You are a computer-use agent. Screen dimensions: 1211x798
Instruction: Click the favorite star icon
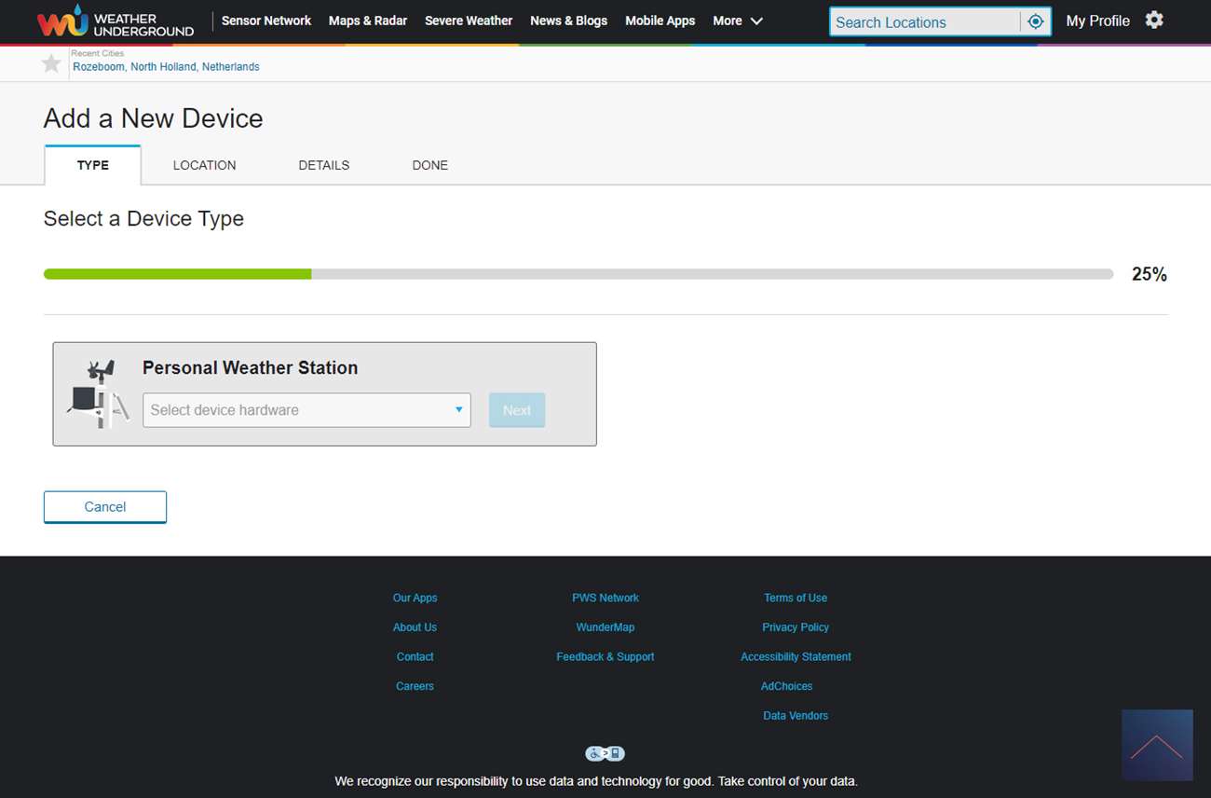tap(51, 63)
